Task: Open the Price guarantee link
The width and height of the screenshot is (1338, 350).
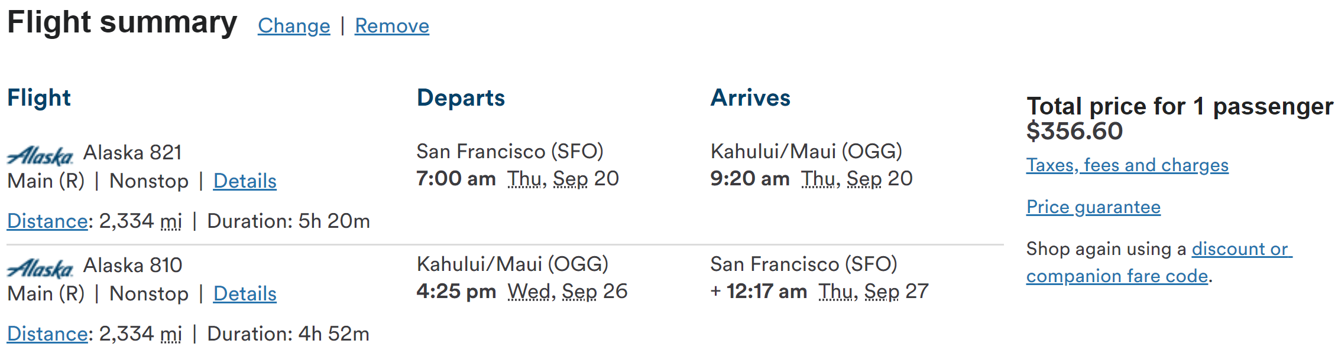Action: point(1093,207)
